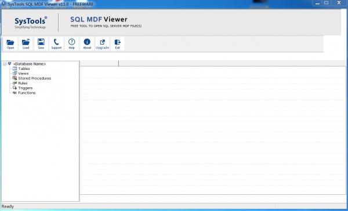
Task: Select the Views node
Action: pos(23,73)
